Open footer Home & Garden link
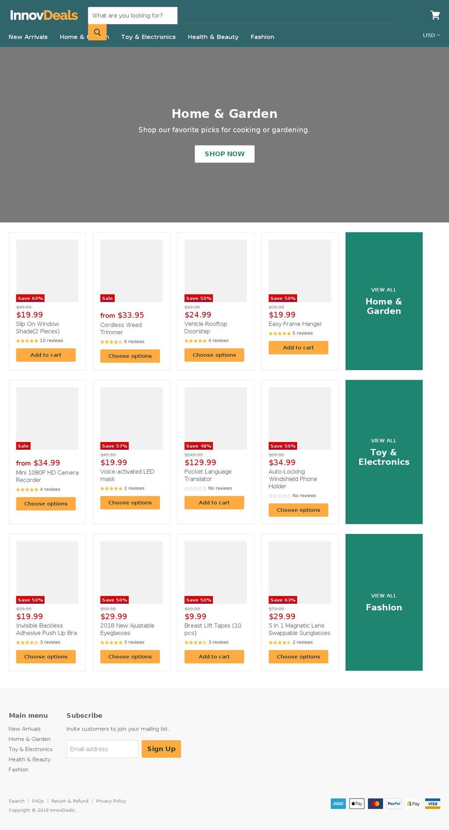The height and width of the screenshot is (830, 449). pyautogui.click(x=29, y=739)
